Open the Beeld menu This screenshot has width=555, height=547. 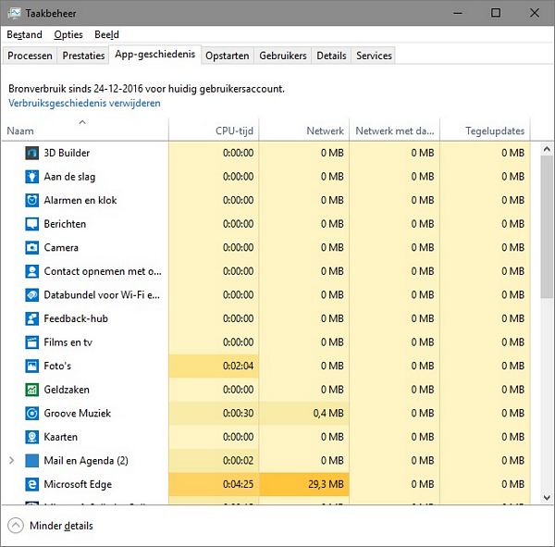(x=106, y=35)
